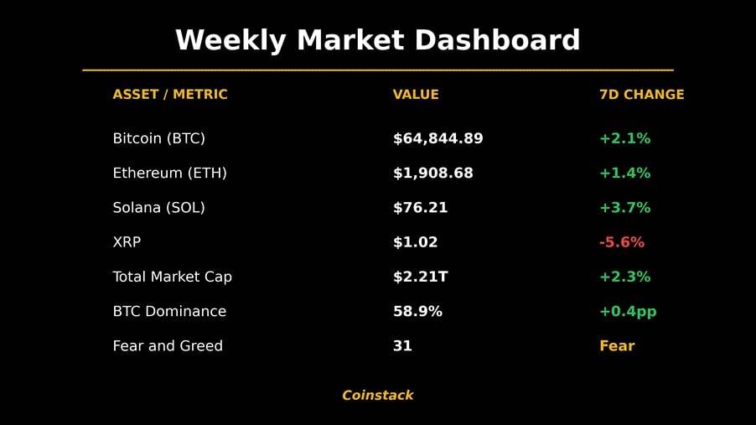Click the $2.21T market cap value
The width and height of the screenshot is (756, 425).
click(420, 277)
